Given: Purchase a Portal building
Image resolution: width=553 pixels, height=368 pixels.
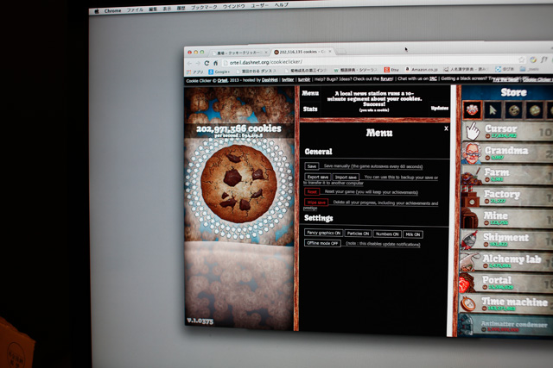Looking at the screenshot, I should [x=505, y=284].
